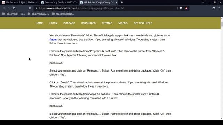Close the HP Printer Keeps Going tab
223x125 pixels.
116,2
